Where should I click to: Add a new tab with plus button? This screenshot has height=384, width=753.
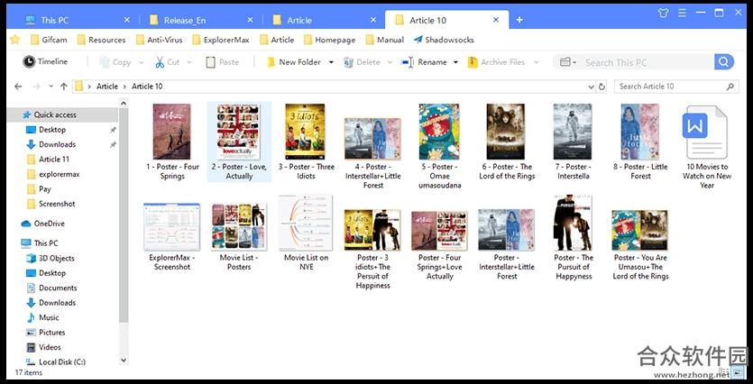[x=519, y=20]
